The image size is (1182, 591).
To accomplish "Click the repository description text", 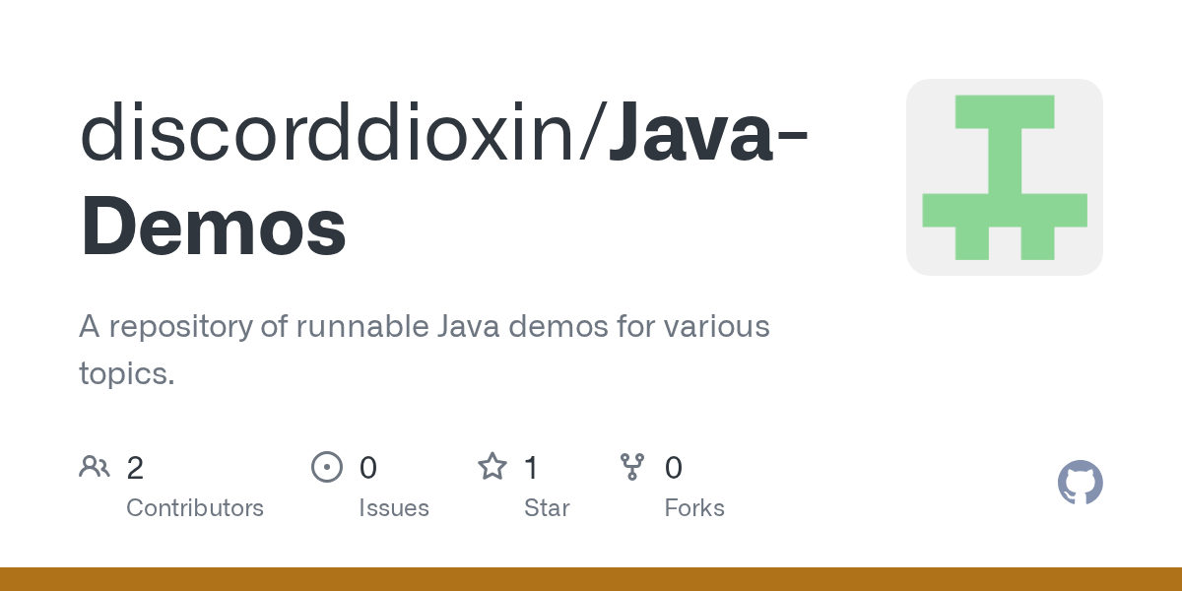I will pos(425,350).
